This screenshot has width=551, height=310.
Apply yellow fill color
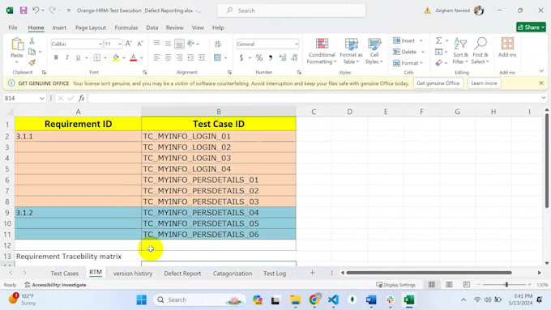coord(116,58)
